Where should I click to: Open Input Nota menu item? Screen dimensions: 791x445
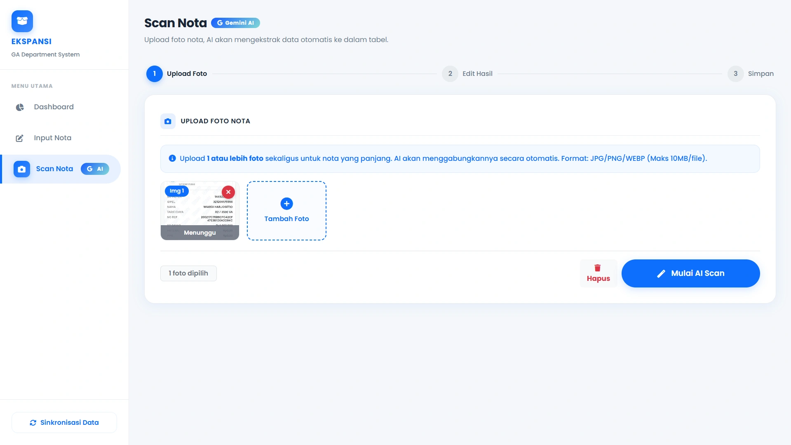[60, 138]
